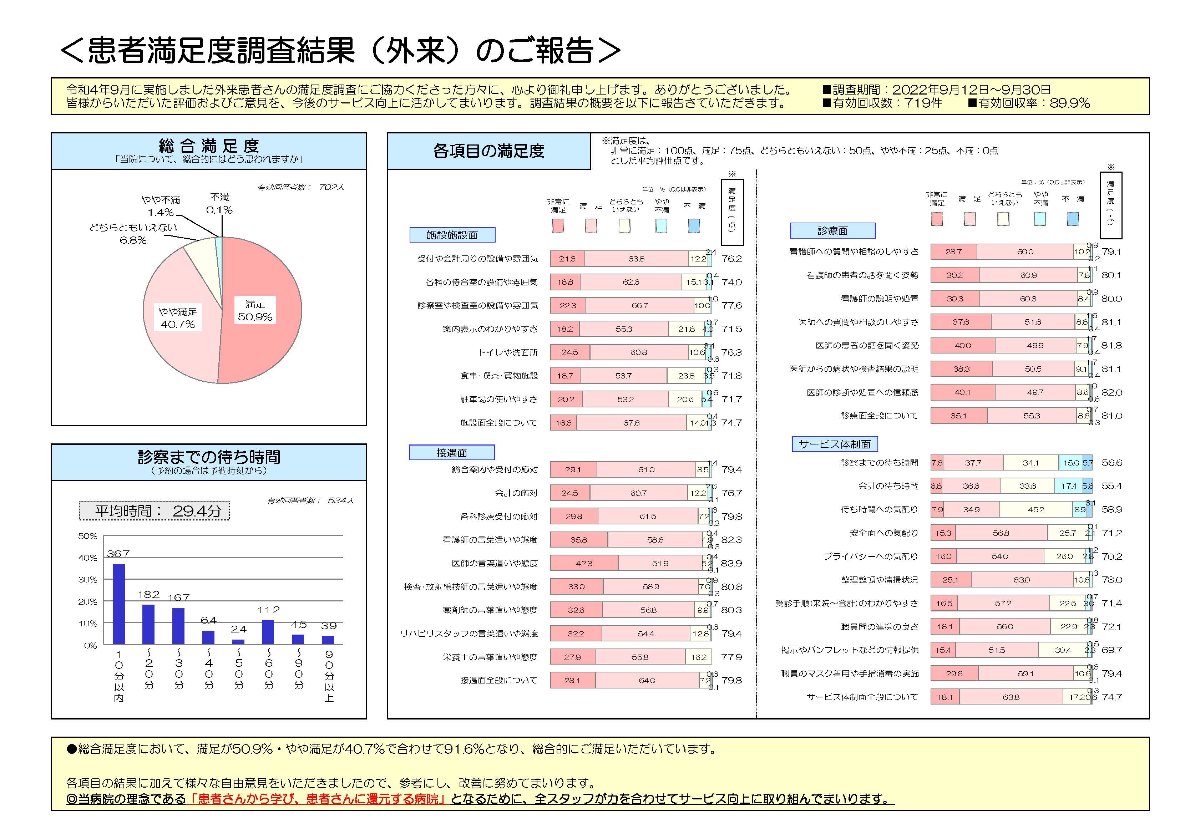This screenshot has height=834, width=1180.
Task: Click the 満足 50.9% pie label
Action: pos(255,310)
